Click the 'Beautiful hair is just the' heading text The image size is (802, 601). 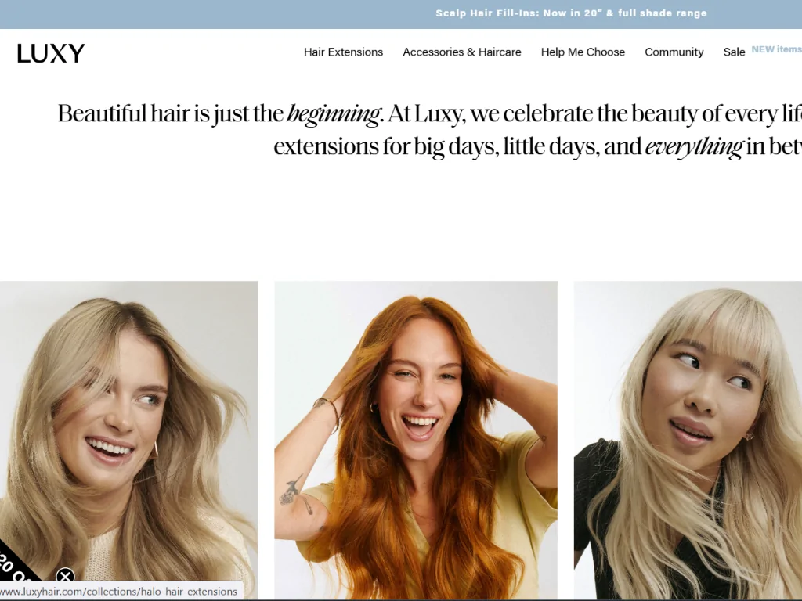[x=170, y=114]
